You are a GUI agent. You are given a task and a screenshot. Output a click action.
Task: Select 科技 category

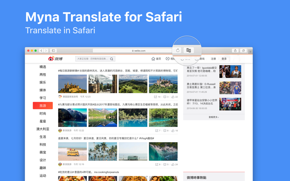(x=43, y=144)
